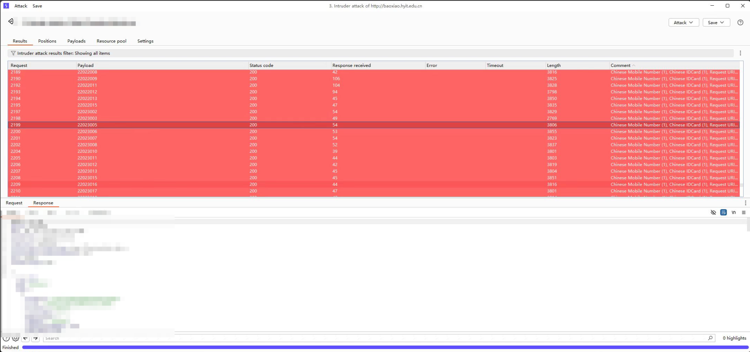Go to previous search match arrow
The width and height of the screenshot is (750, 352).
pos(25,338)
